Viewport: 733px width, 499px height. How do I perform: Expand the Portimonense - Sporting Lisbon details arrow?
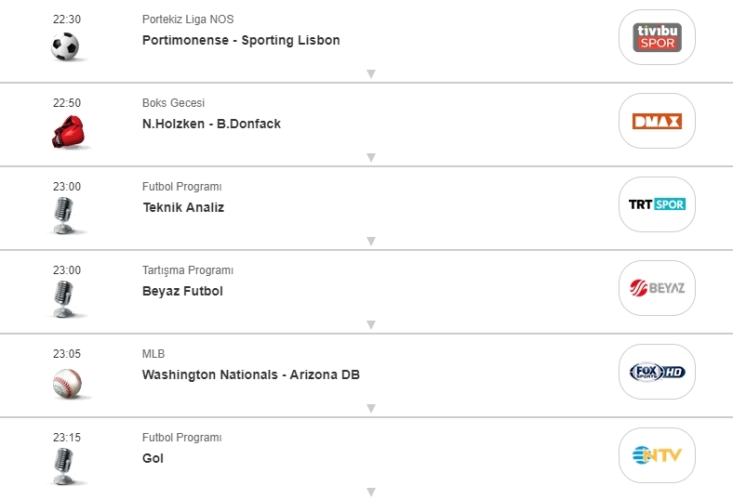coord(370,73)
